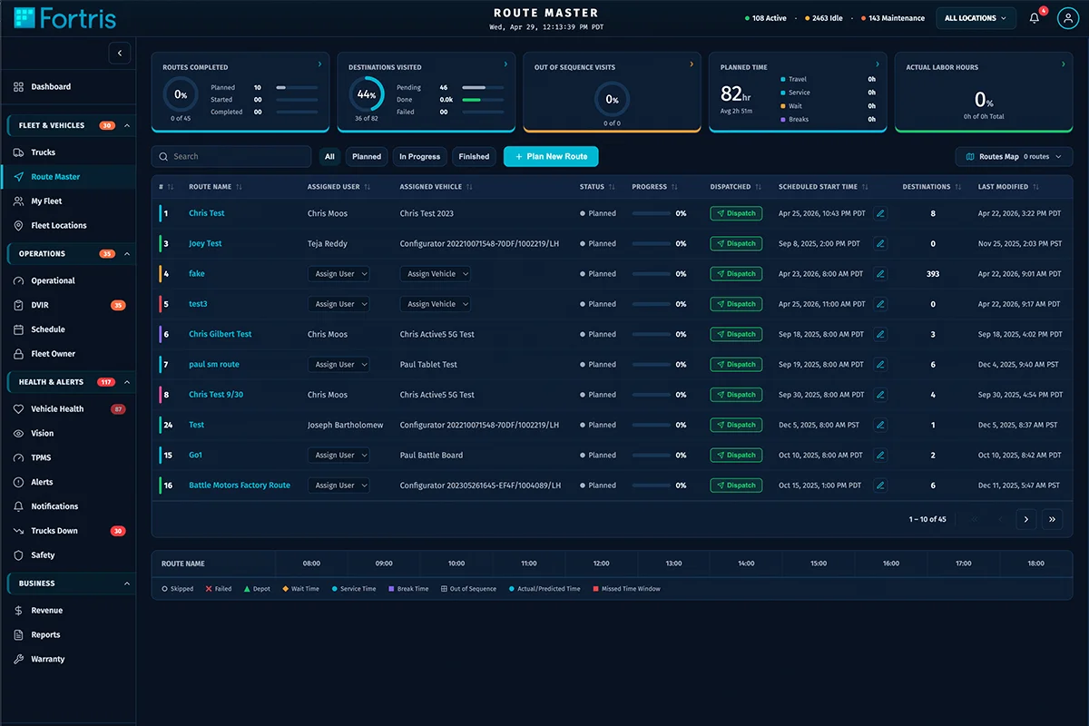This screenshot has width=1089, height=726.
Task: Collapse the Operations section
Action: tap(127, 253)
